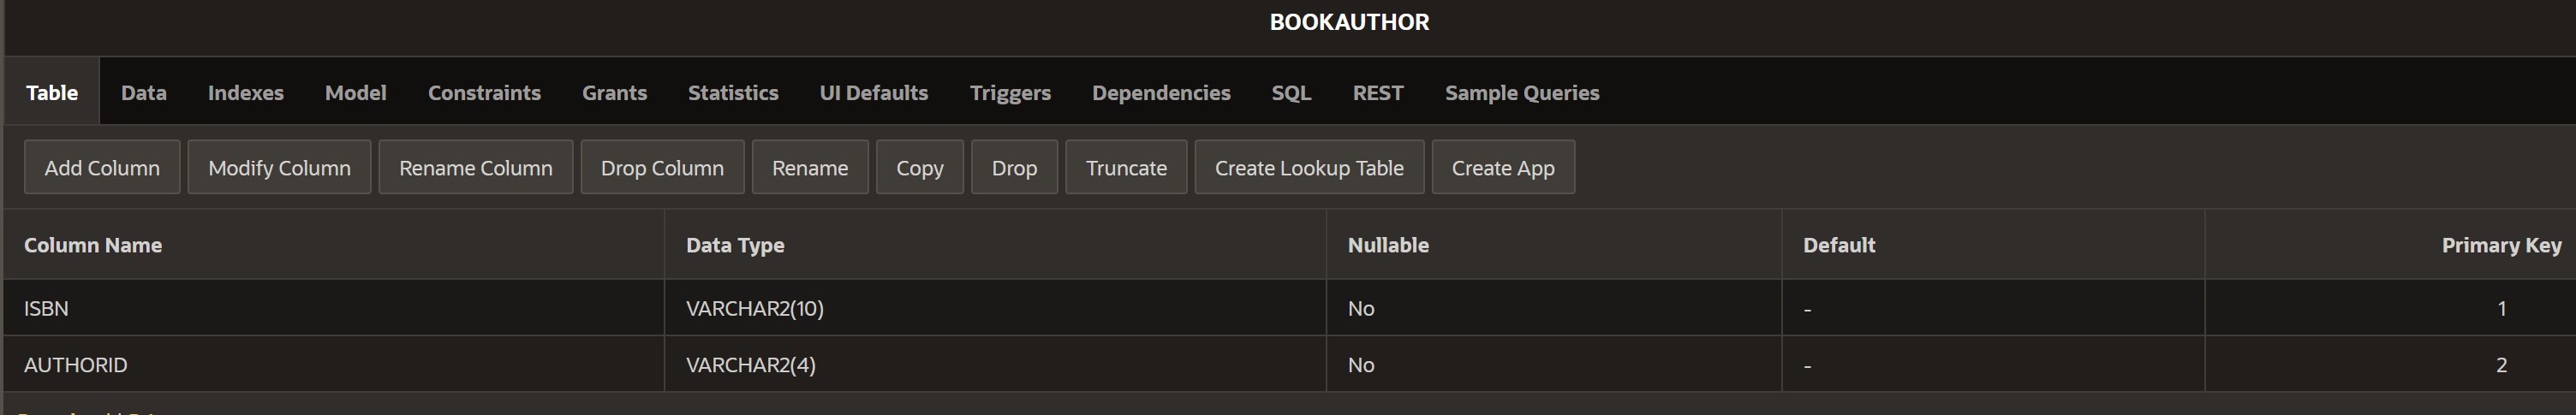Open the Data tab

[143, 92]
